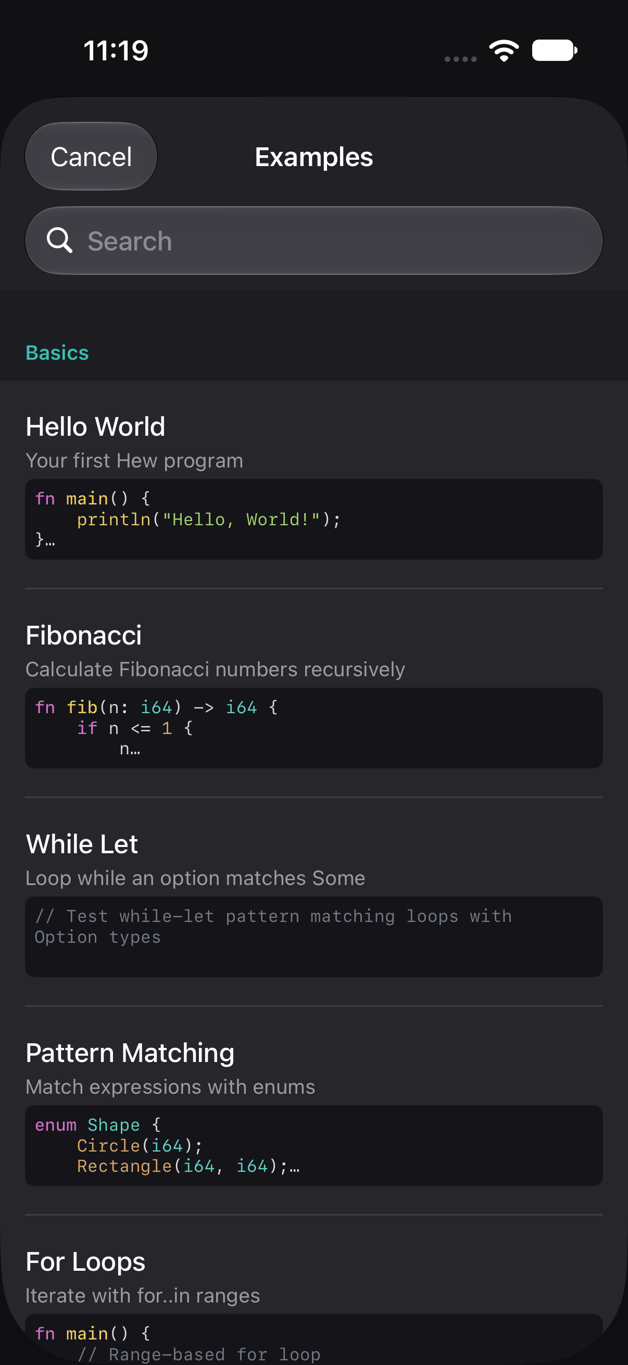Tap the Examples title
The height and width of the screenshot is (1365, 628).
coord(313,157)
